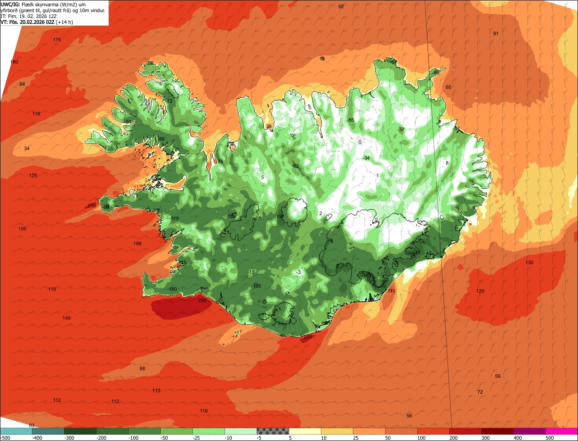The height and width of the screenshot is (441, 578).
Task: Pick the light orange 25 to 50 legend swatch
Action: point(368,431)
